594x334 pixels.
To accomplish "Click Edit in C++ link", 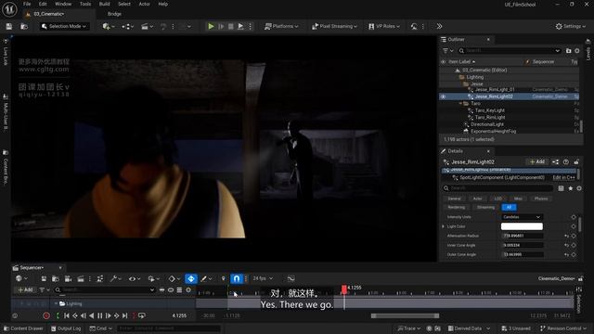I will pos(563,177).
